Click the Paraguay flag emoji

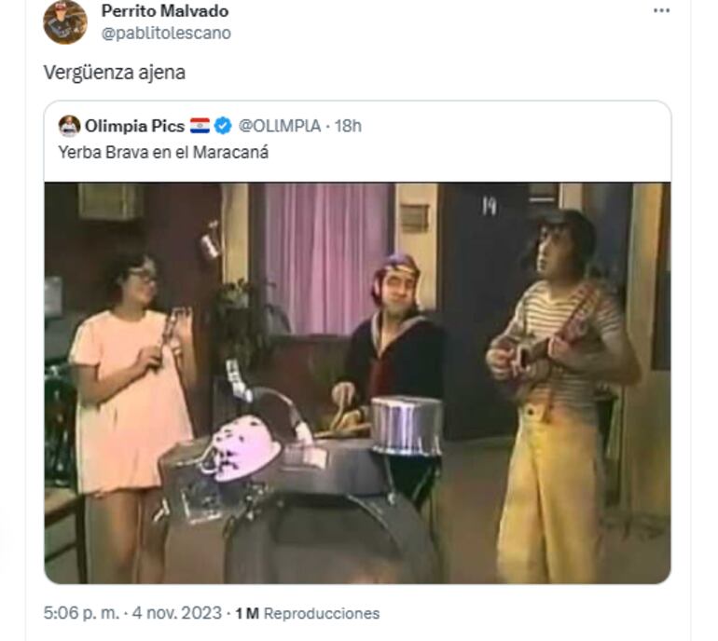200,126
